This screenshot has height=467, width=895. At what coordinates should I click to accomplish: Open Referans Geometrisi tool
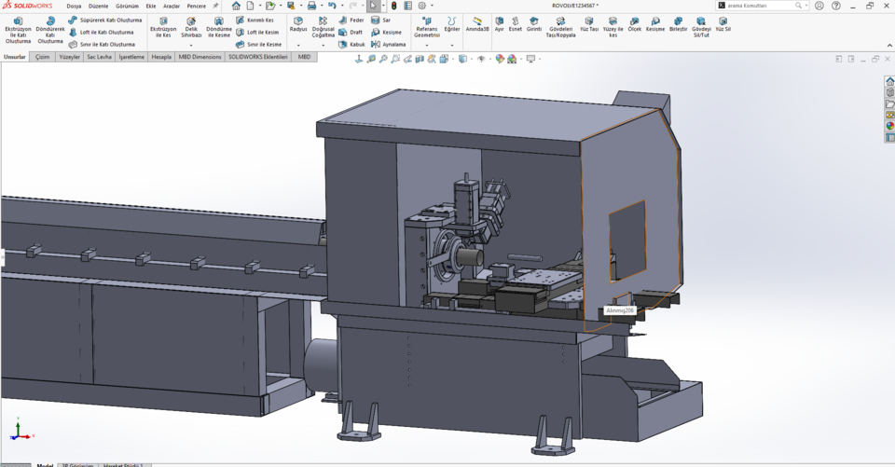pyautogui.click(x=427, y=27)
